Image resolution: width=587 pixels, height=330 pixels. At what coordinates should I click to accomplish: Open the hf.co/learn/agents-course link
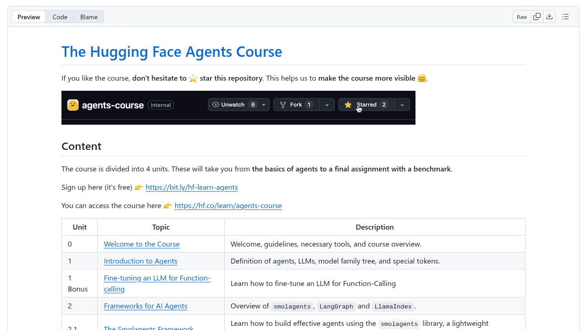pos(228,205)
